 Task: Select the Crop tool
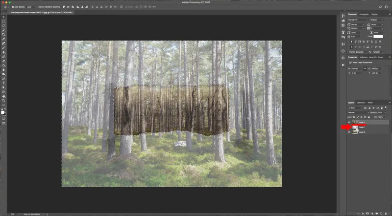(x=3, y=34)
